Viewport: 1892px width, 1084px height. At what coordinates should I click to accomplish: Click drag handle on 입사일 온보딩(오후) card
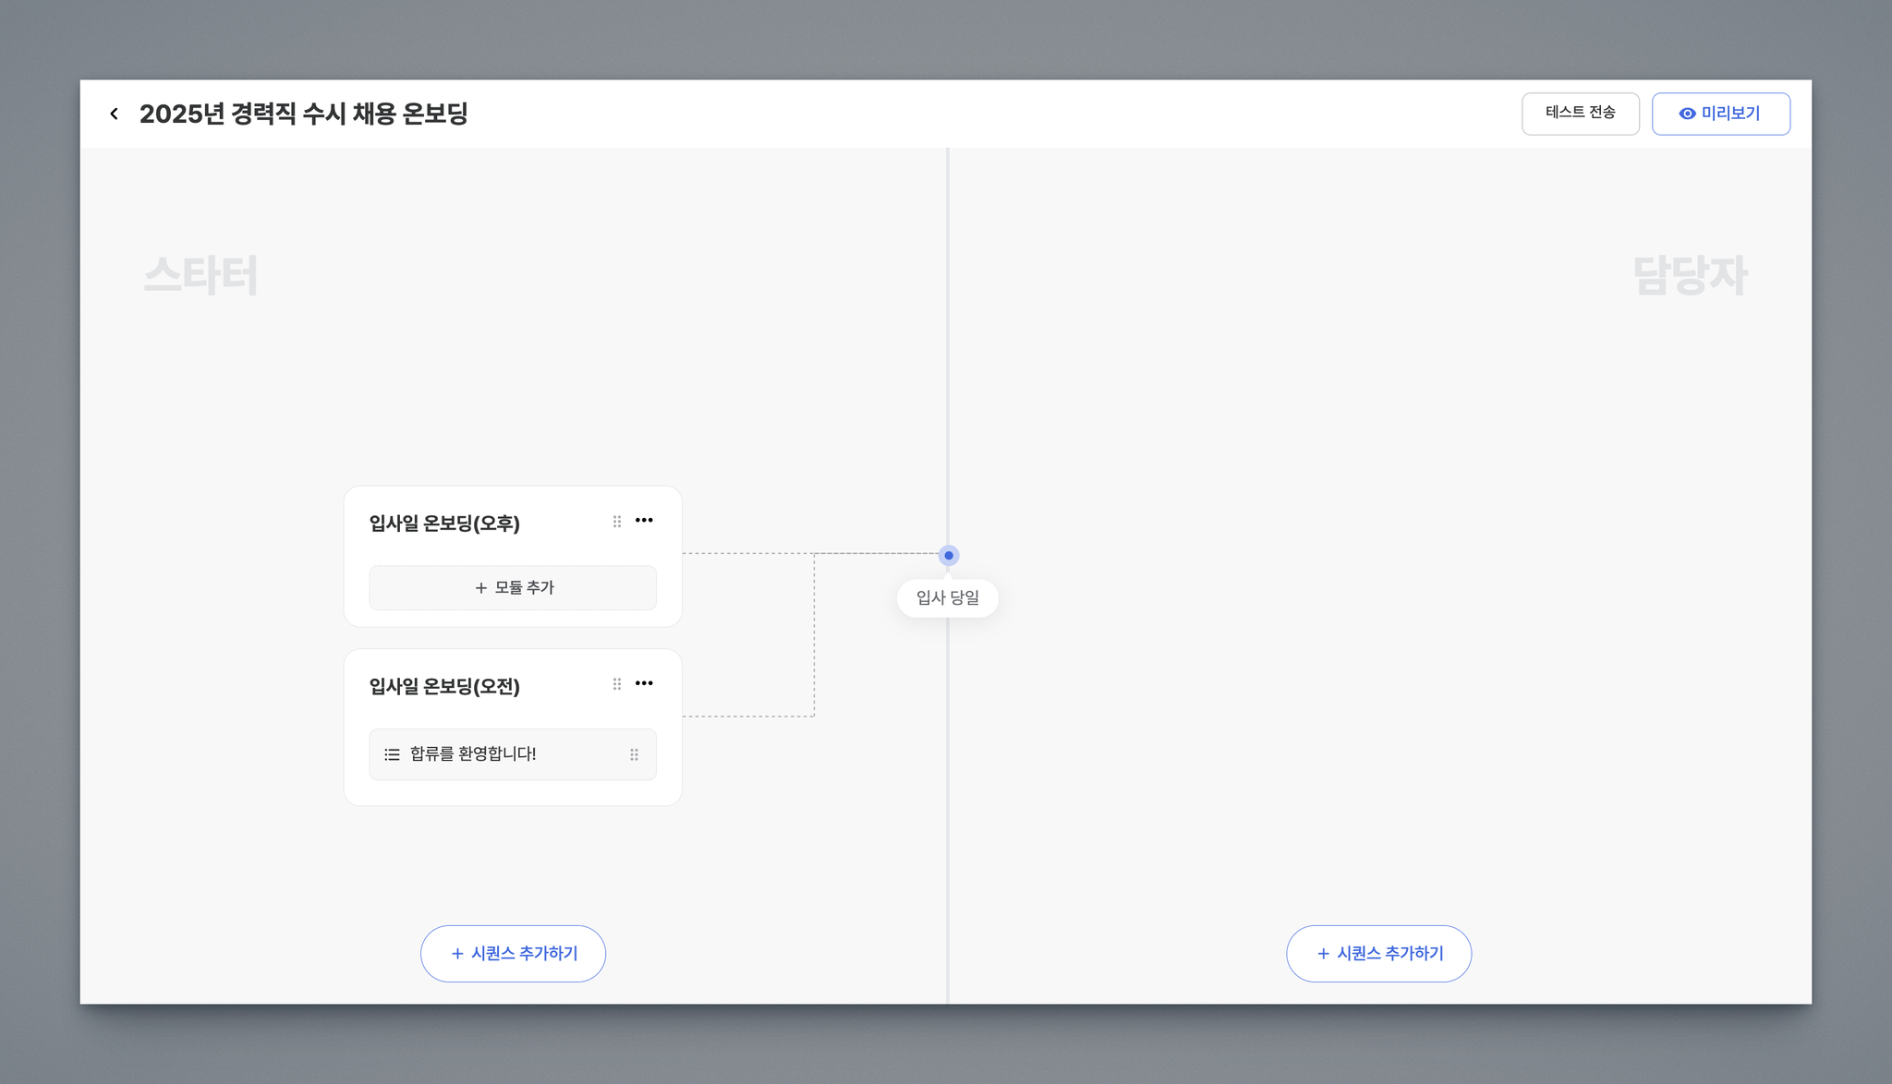(617, 522)
